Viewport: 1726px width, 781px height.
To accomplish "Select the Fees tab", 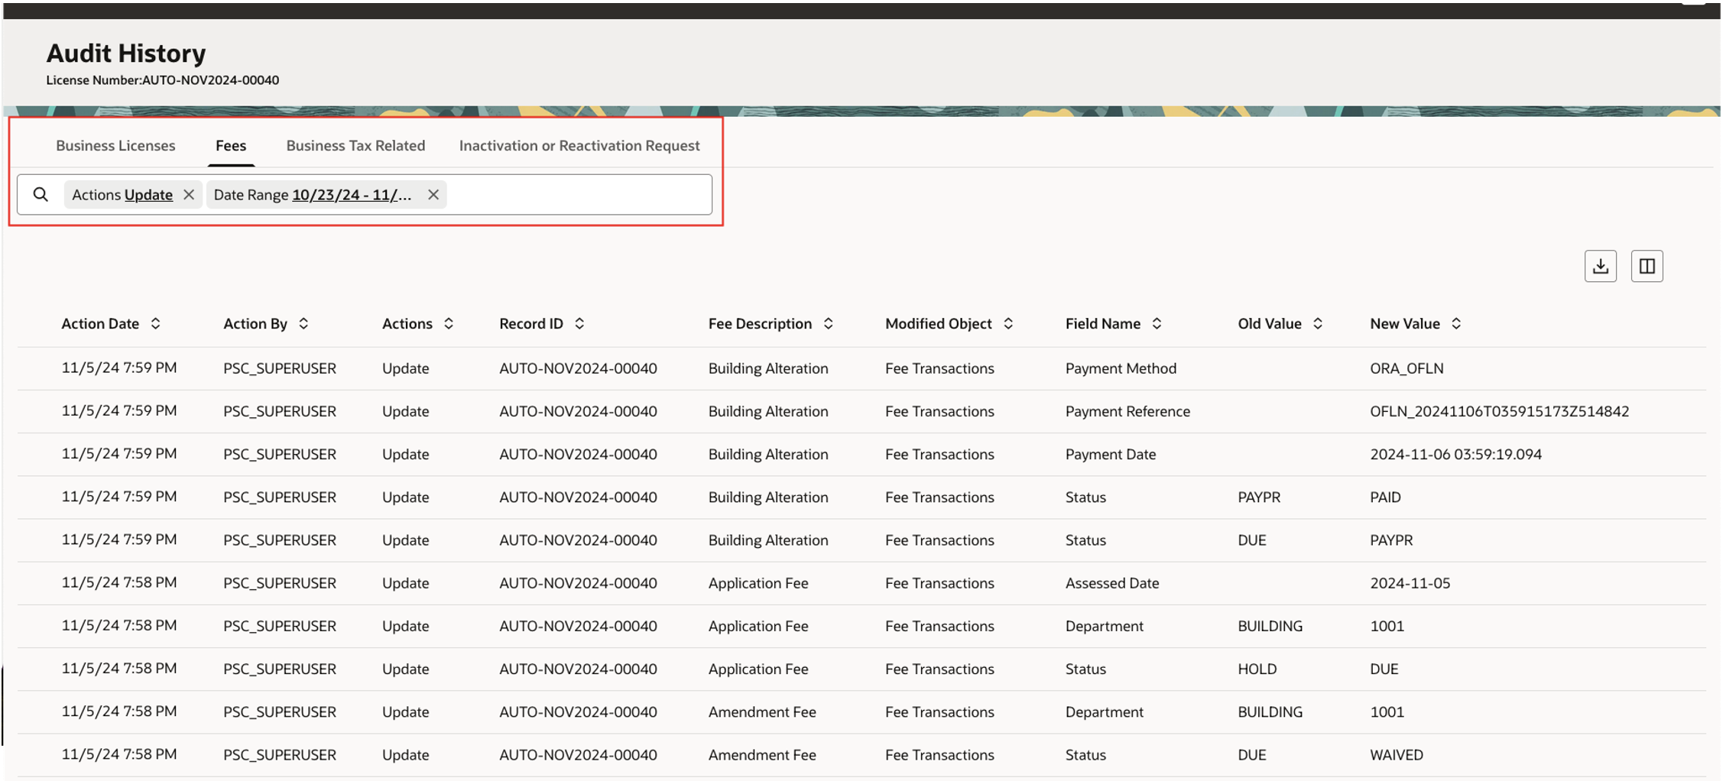I will (x=231, y=145).
